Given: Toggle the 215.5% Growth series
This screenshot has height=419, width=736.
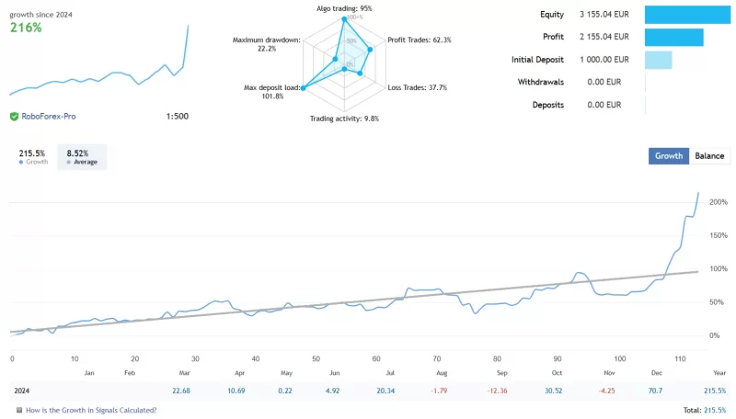Looking at the screenshot, I should click(x=32, y=157).
